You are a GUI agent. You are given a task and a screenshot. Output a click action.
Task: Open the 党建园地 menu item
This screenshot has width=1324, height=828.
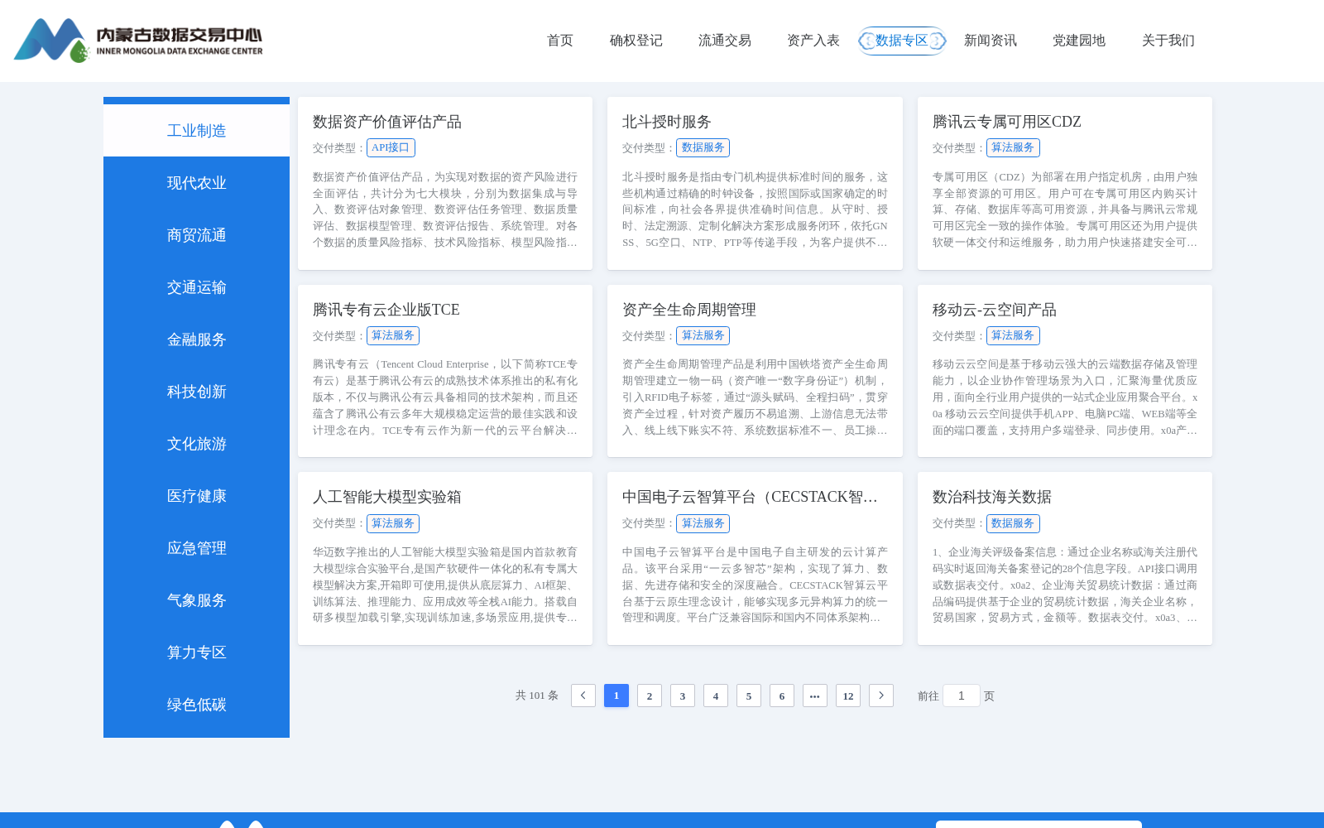(1079, 41)
